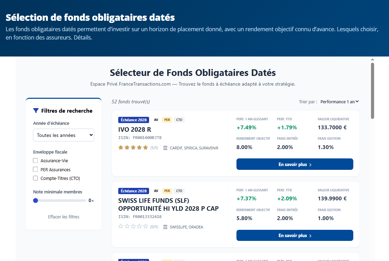Click En savoir plus for IVO 2028 R
Viewport: 389px width, 261px height.
tap(295, 164)
